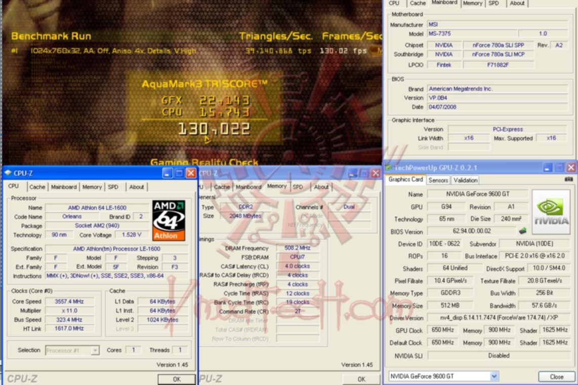
Task: Switch to the Mainboard tab in front CPU-Z
Action: coord(64,187)
